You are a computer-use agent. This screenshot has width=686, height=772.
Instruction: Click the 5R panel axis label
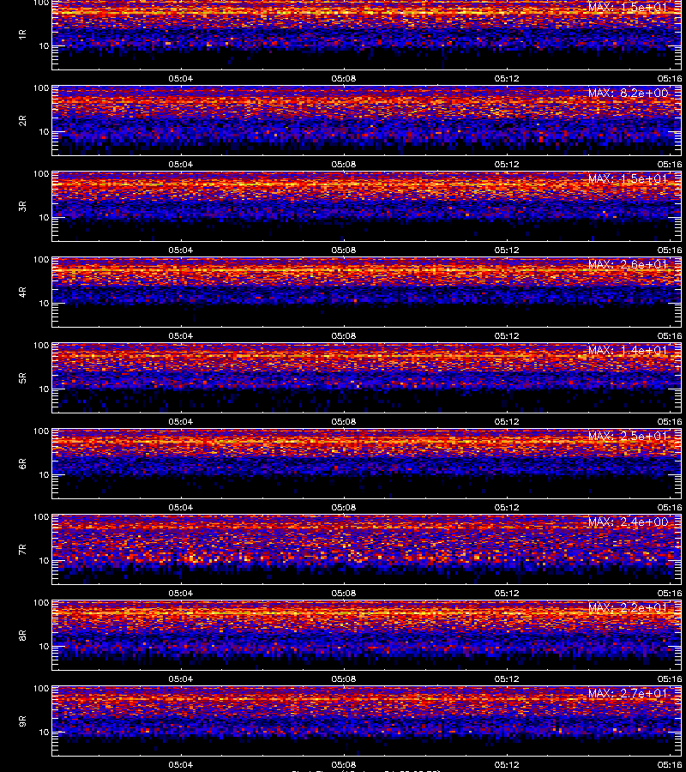[22, 378]
